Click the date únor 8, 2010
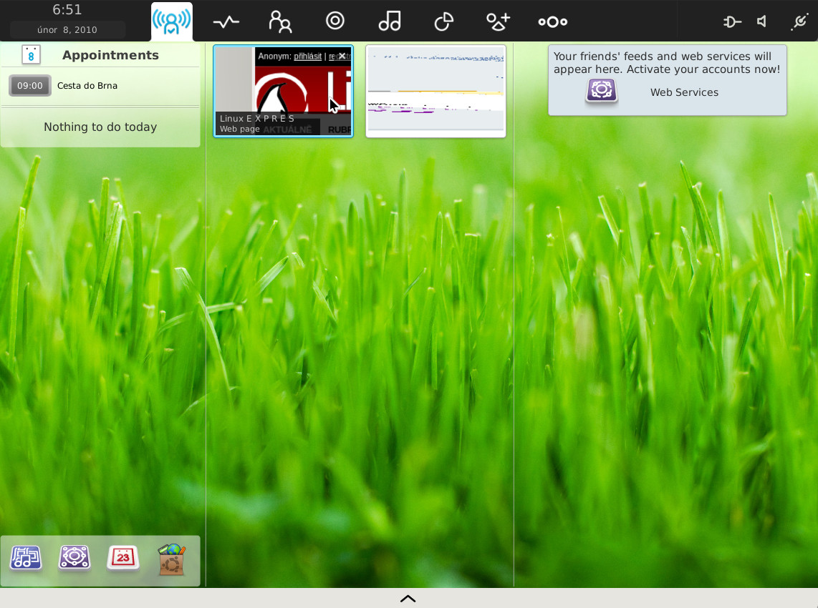This screenshot has width=818, height=608. click(x=67, y=30)
